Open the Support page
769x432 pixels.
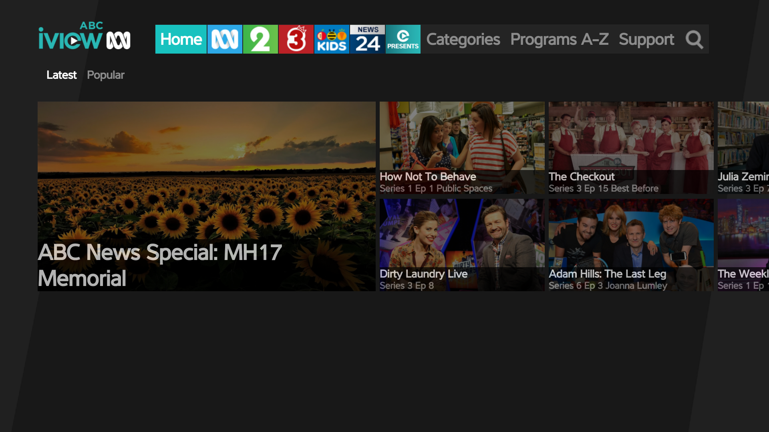click(646, 40)
